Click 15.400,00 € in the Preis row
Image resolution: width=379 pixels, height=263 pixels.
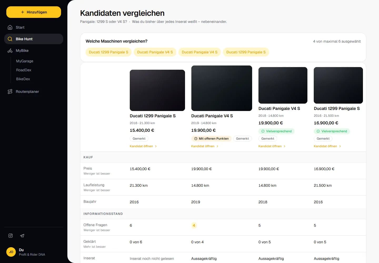(140, 169)
